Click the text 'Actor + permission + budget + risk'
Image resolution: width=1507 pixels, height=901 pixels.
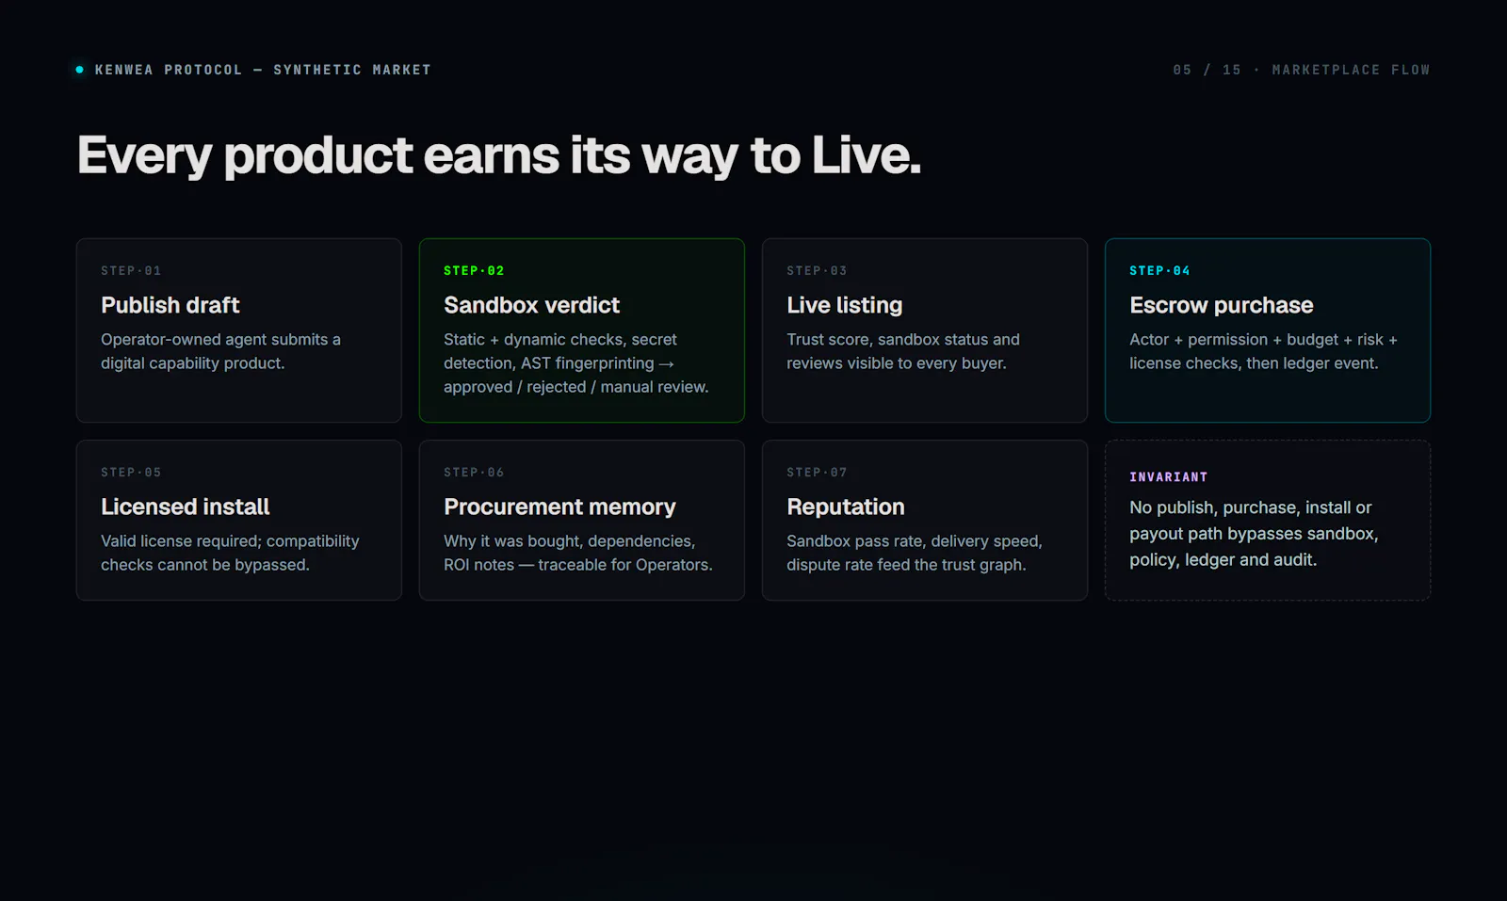pyautogui.click(x=1263, y=351)
